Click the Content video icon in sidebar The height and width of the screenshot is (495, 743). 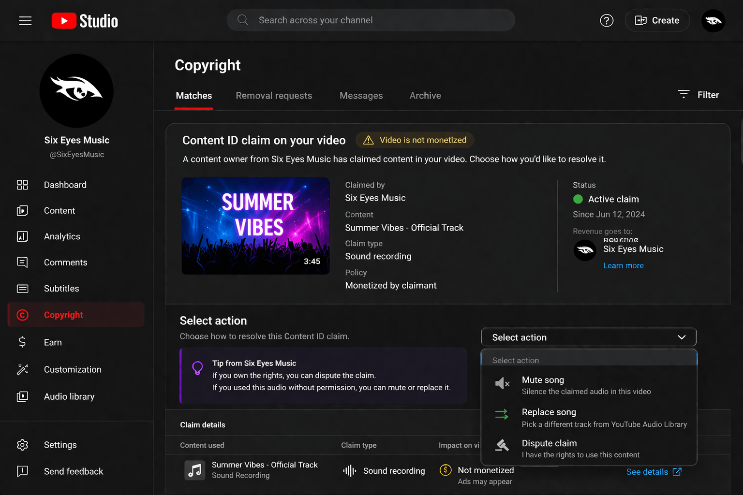pos(22,211)
